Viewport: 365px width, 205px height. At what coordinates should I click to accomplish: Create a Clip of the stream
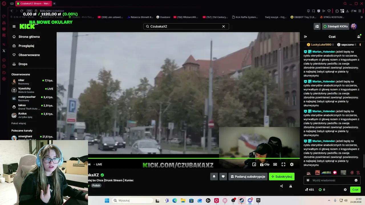(265, 164)
